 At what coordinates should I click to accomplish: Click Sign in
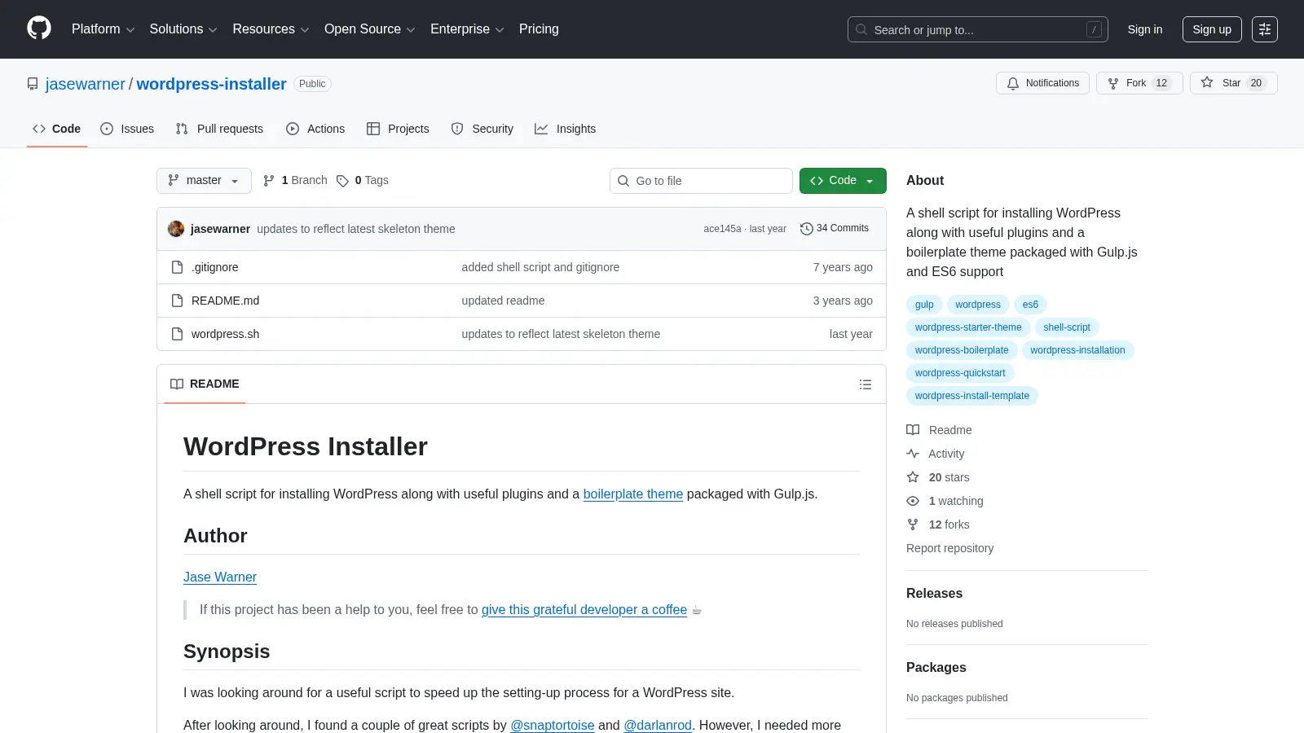(x=1145, y=29)
